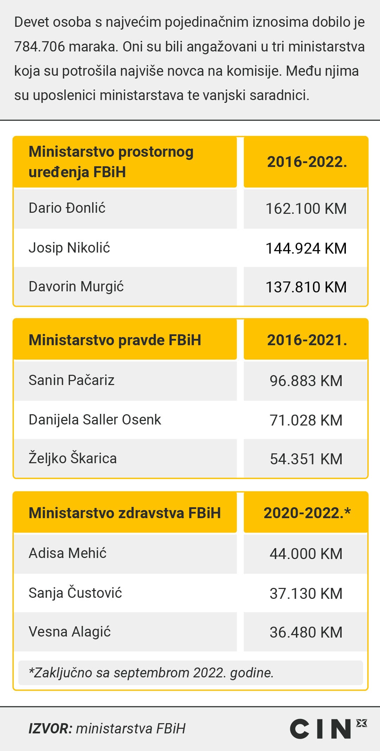Select the Dario Đonlić row name
This screenshot has height=751, width=380.
click(x=67, y=208)
